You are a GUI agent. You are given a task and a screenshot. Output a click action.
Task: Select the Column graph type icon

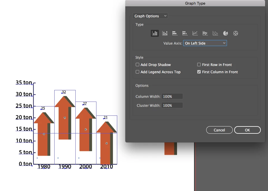pos(155,33)
